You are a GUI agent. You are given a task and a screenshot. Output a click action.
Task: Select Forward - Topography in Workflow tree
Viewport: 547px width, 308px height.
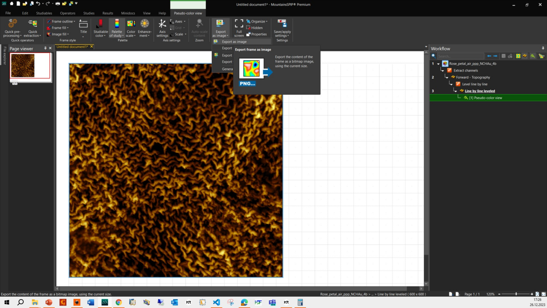point(473,77)
